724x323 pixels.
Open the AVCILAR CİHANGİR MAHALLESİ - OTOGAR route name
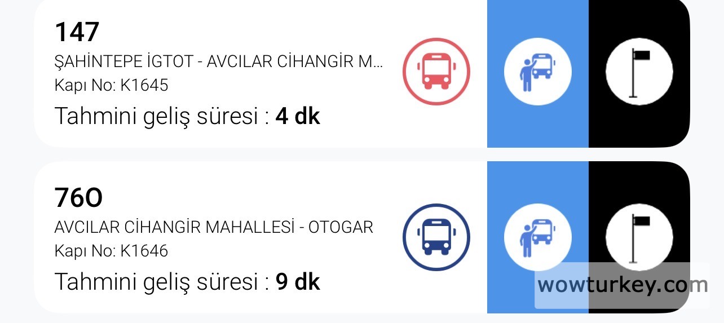click(x=214, y=228)
